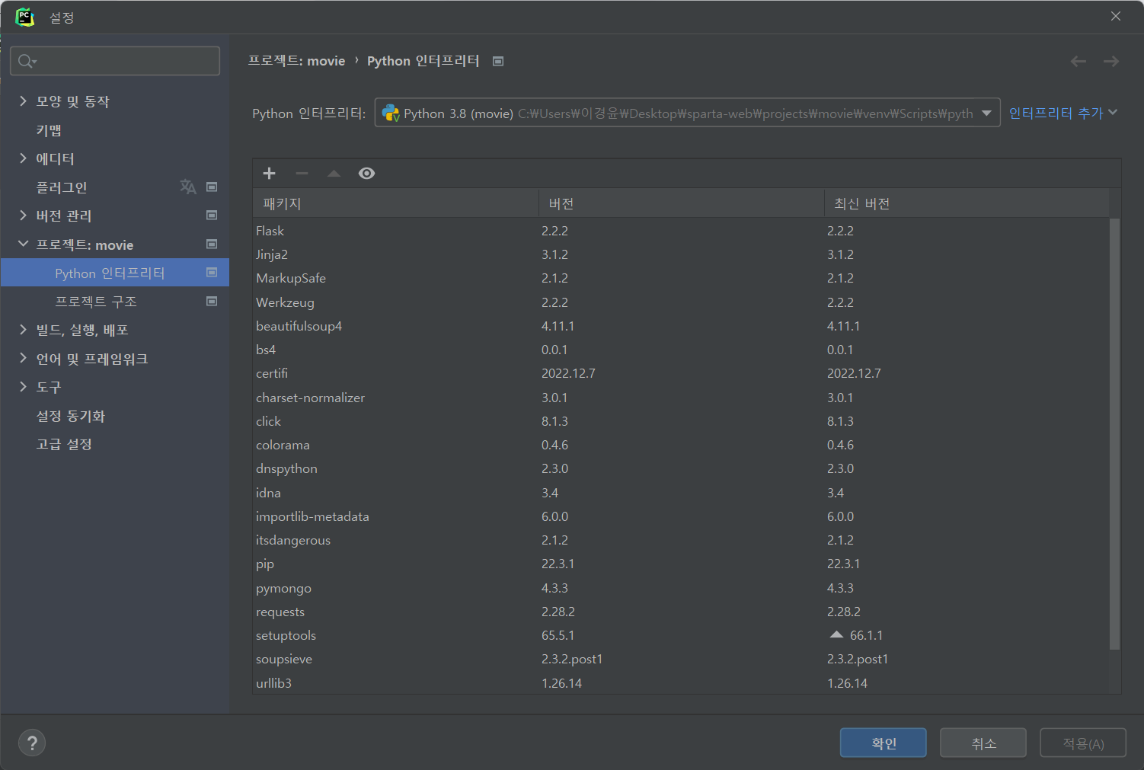
Task: Select the certifi package row
Action: [x=682, y=373]
